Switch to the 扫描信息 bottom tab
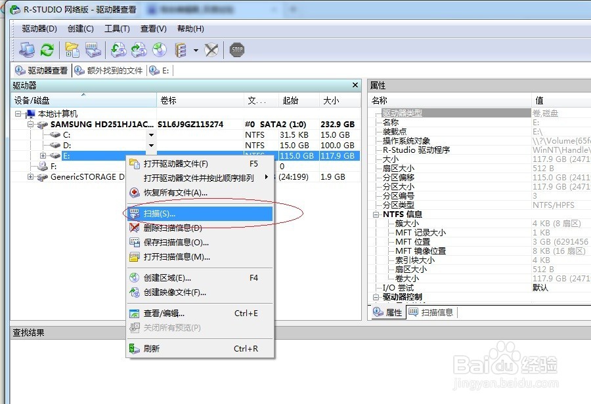 (x=431, y=312)
